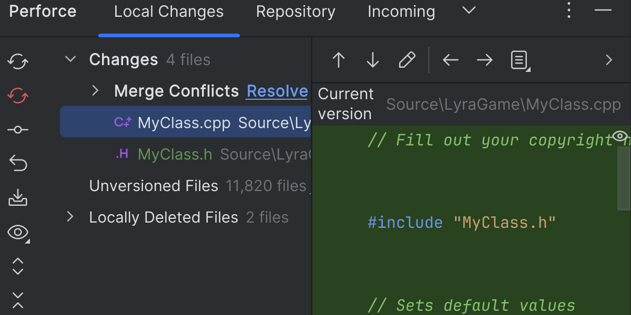
Task: Collapse the Changes tree node
Action: 70,59
